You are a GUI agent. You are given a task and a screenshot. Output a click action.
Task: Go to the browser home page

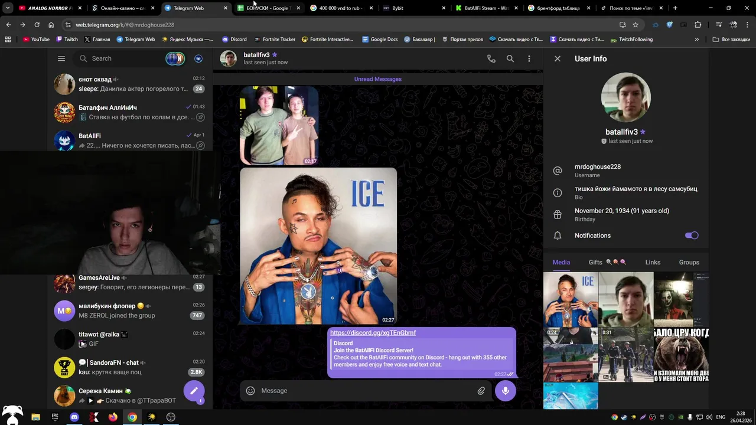click(x=51, y=25)
